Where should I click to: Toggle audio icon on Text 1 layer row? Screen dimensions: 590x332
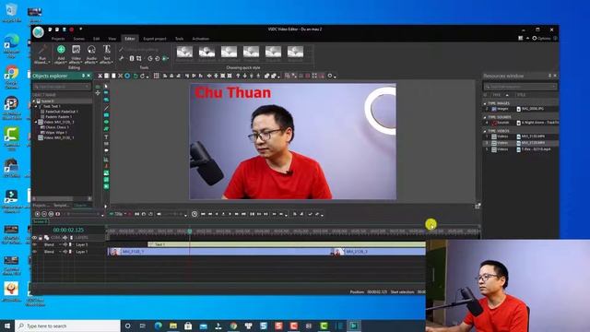point(65,244)
